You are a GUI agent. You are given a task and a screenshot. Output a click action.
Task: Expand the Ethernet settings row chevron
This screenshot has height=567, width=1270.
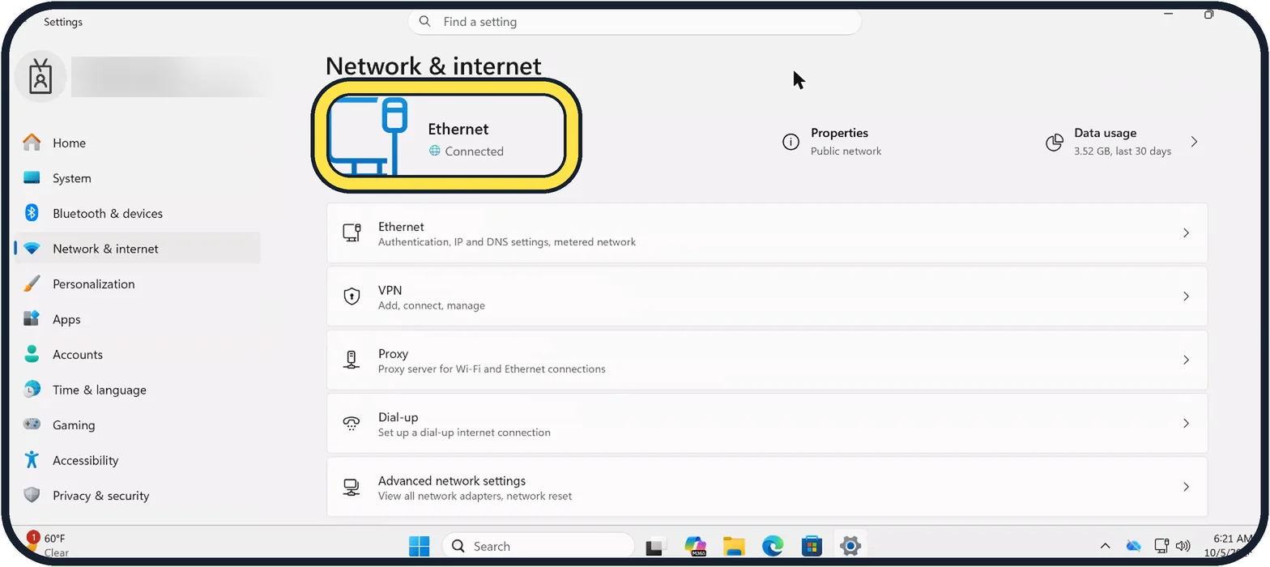[x=1186, y=233]
